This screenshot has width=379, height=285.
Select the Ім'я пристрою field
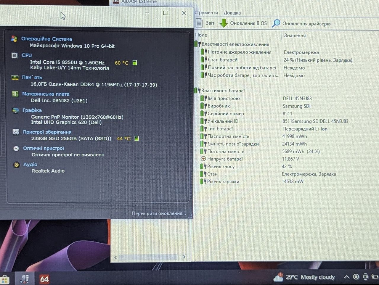point(224,98)
